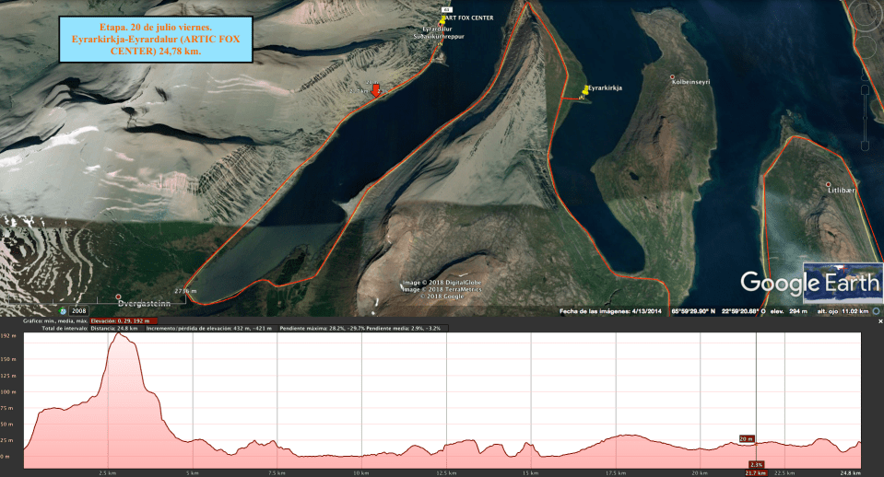Click the thumbnail beside Google Earth logo

point(842,279)
